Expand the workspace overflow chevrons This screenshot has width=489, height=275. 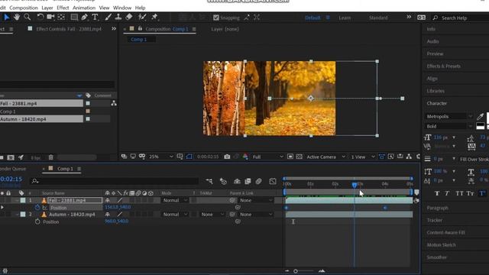(x=409, y=17)
